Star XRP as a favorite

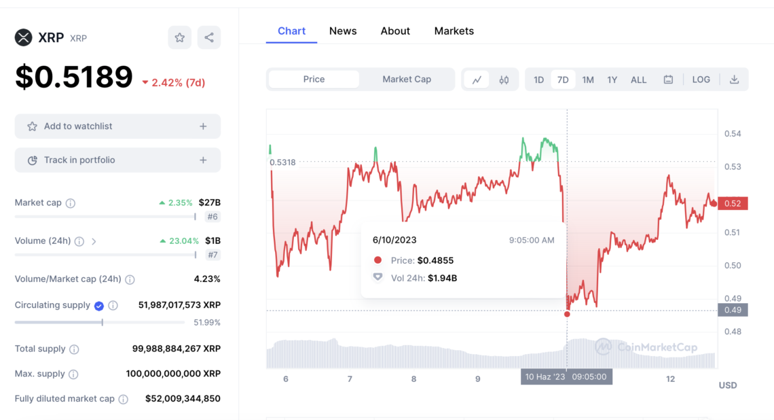[180, 37]
